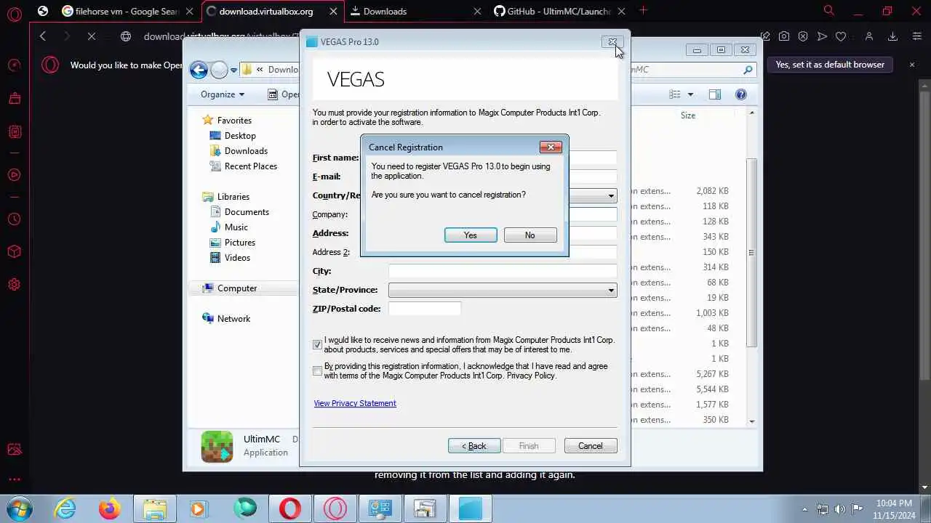Switch to the GitHub UltimMC tab

[558, 11]
